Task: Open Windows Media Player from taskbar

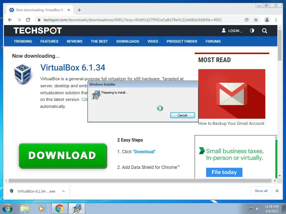Action: coord(42,209)
